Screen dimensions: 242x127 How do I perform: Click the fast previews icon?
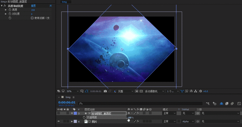click(x=187, y=91)
